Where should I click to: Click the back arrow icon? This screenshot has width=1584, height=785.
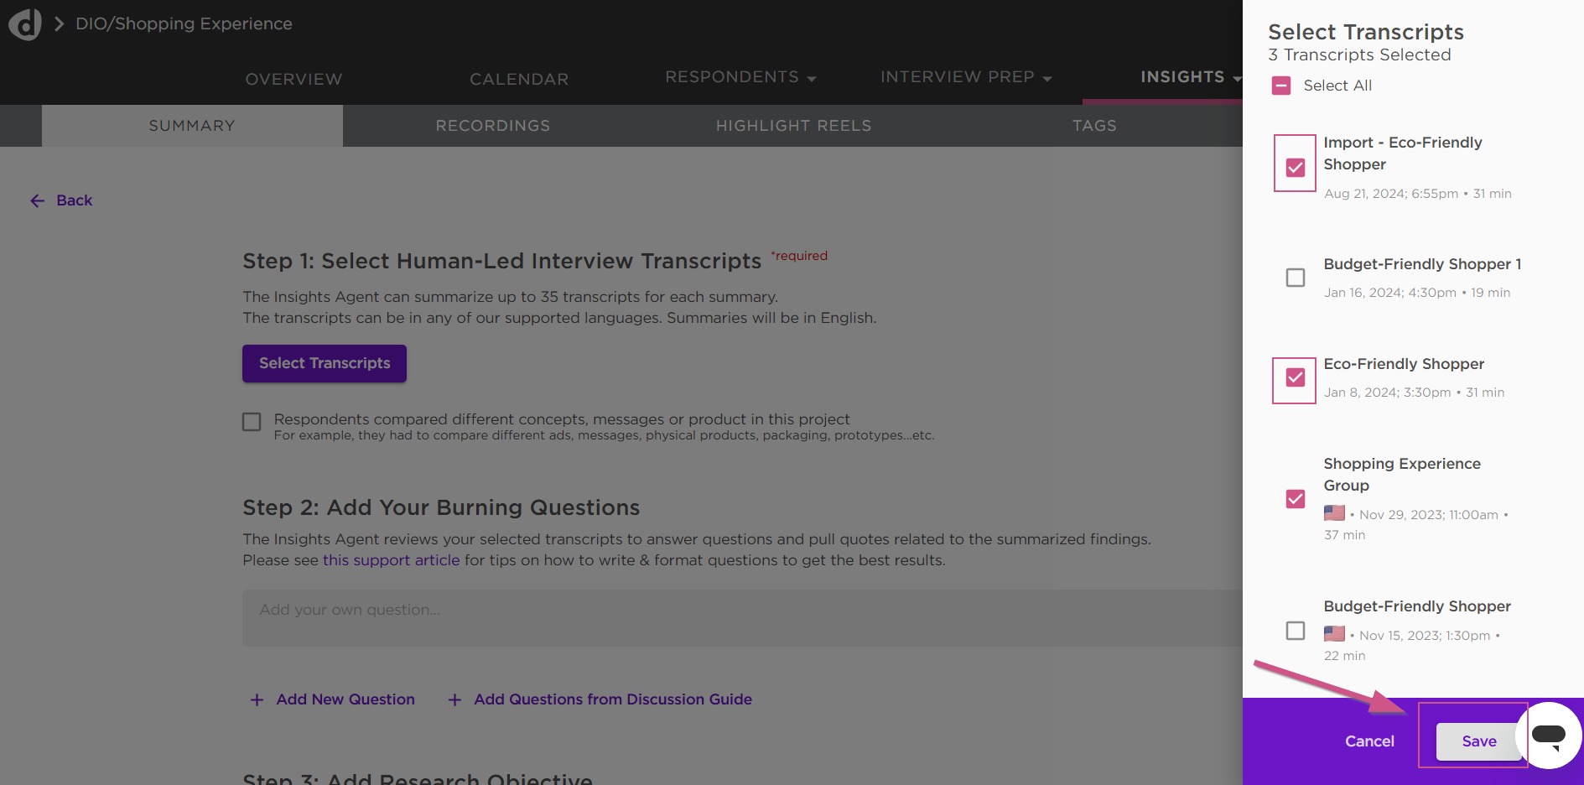tap(37, 200)
